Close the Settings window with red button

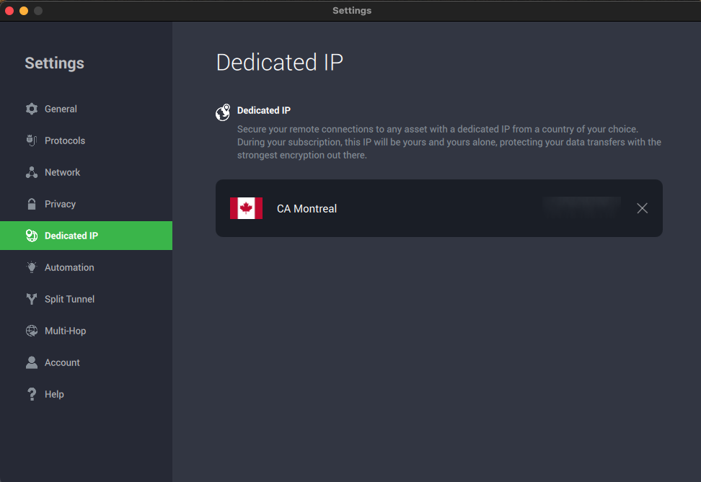(x=9, y=11)
